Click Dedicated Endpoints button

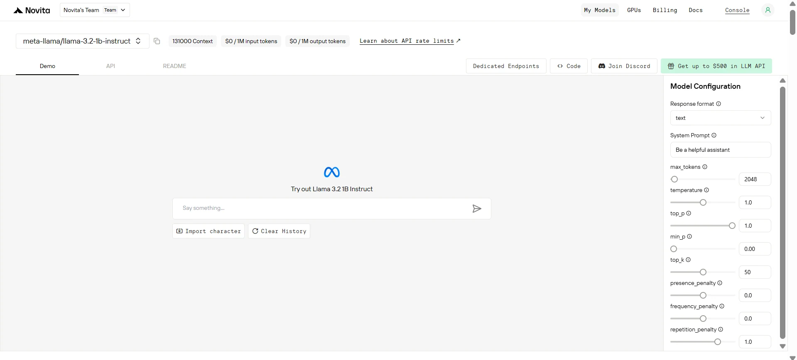[x=506, y=66]
